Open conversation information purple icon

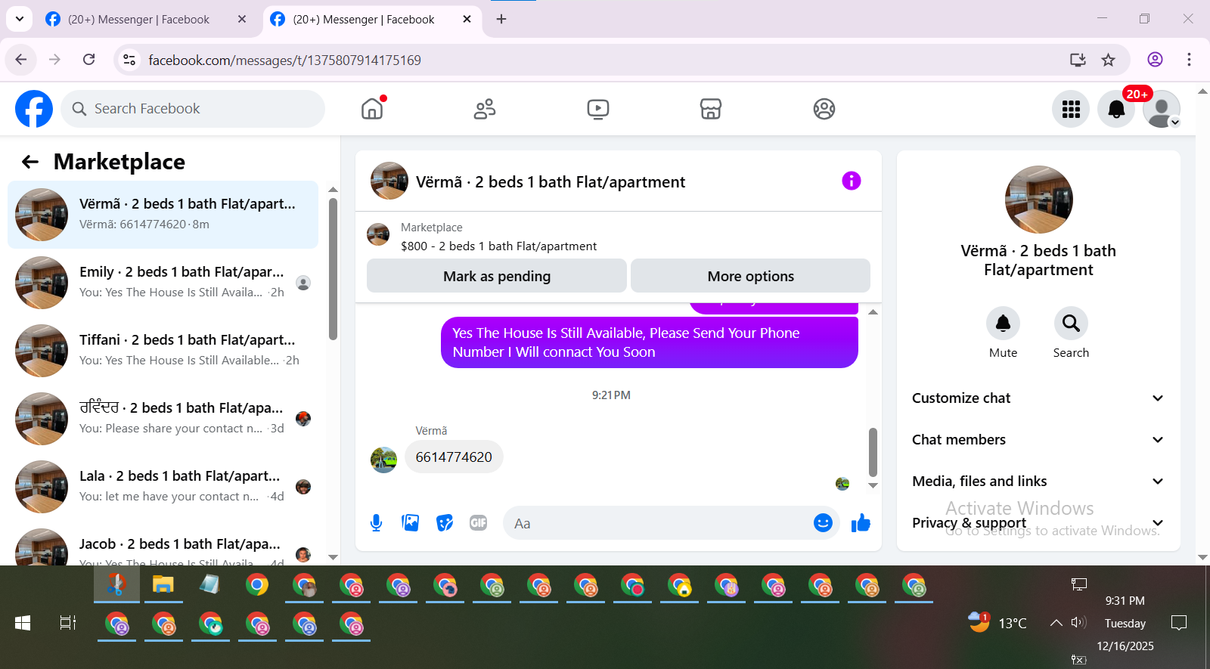[x=852, y=181]
